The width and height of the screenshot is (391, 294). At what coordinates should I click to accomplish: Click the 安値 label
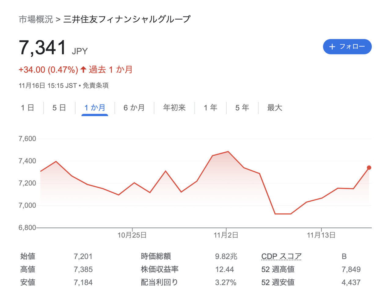click(28, 282)
